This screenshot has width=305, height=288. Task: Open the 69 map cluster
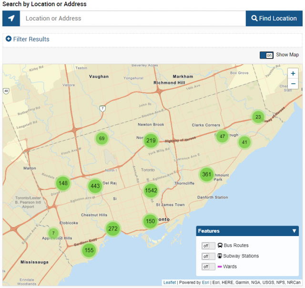[102, 139]
